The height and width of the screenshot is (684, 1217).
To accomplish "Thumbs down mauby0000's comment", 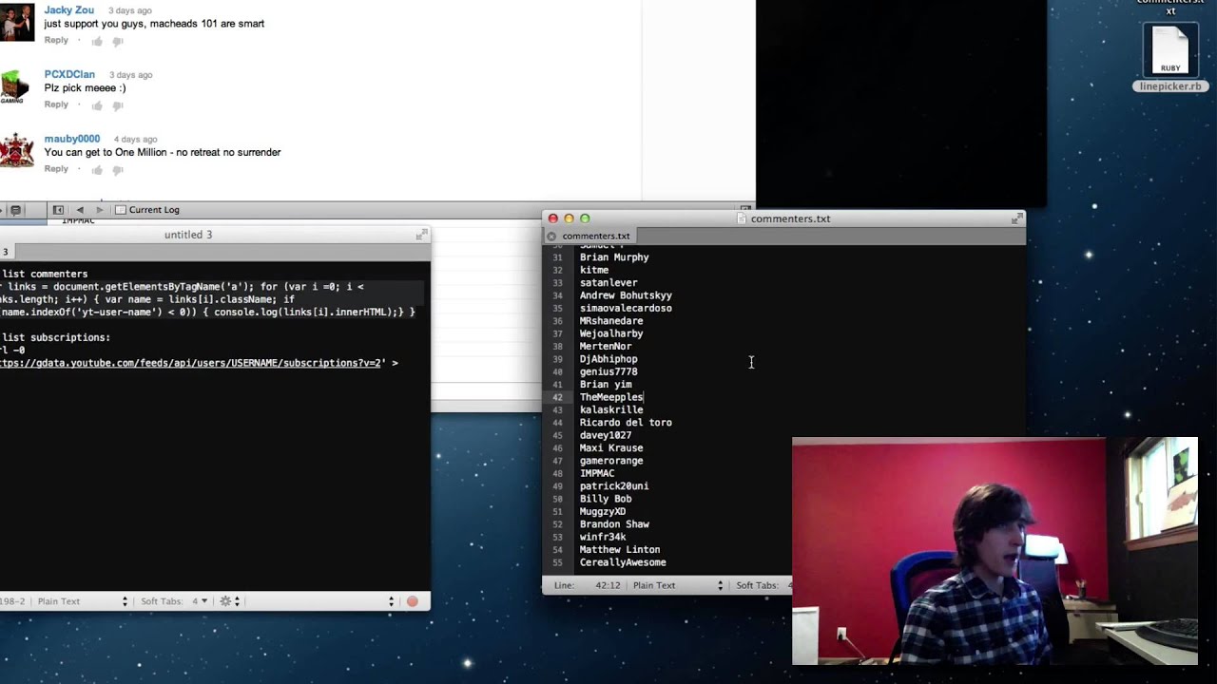I will [118, 170].
